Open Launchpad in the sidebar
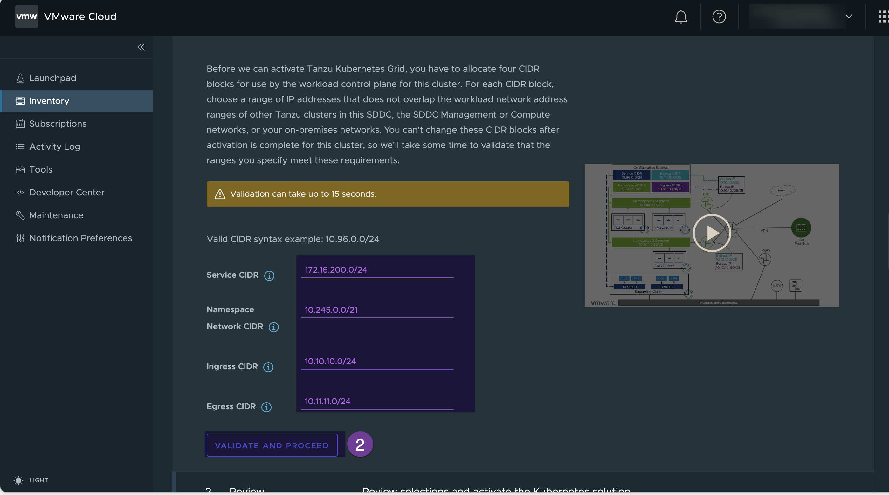Screen dimensions: 889x495 pyautogui.click(x=76, y=78)
